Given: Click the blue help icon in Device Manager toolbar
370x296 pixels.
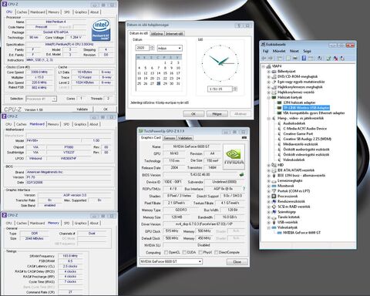Looking at the screenshot, I should point(304,59).
